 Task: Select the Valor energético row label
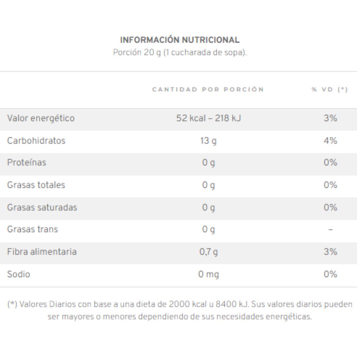[x=41, y=118]
